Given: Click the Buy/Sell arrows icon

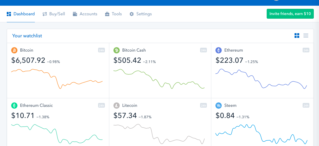Looking at the screenshot, I should pyautogui.click(x=45, y=14).
